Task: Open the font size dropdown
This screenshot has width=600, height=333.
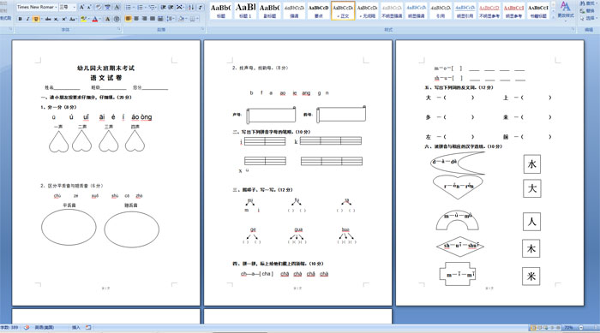Action: (x=68, y=7)
